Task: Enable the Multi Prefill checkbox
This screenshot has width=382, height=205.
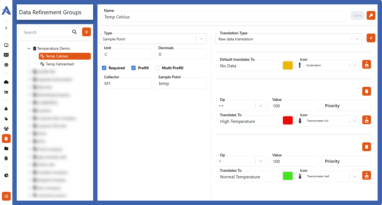Action: [x=157, y=68]
